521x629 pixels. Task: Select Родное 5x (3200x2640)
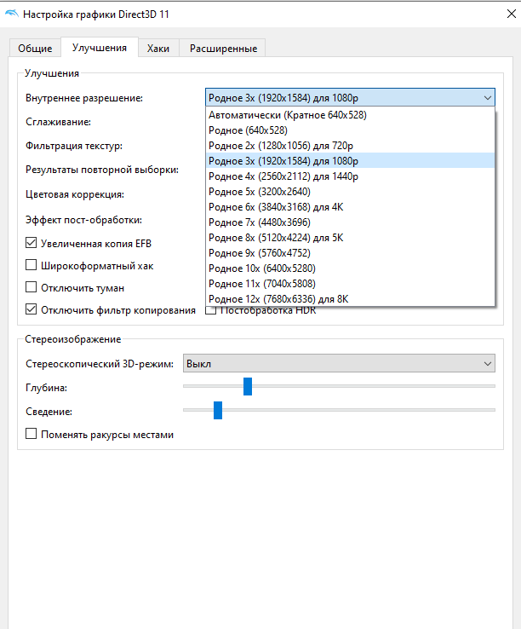350,192
